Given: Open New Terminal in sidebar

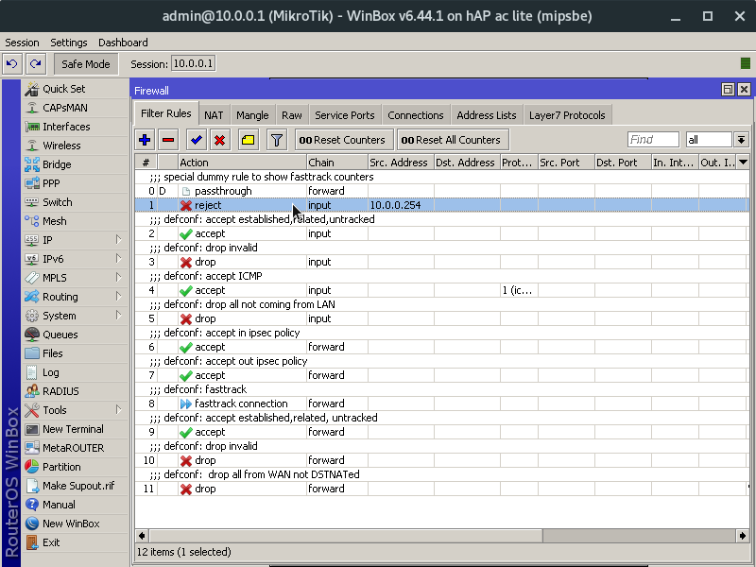Looking at the screenshot, I should click(76, 429).
